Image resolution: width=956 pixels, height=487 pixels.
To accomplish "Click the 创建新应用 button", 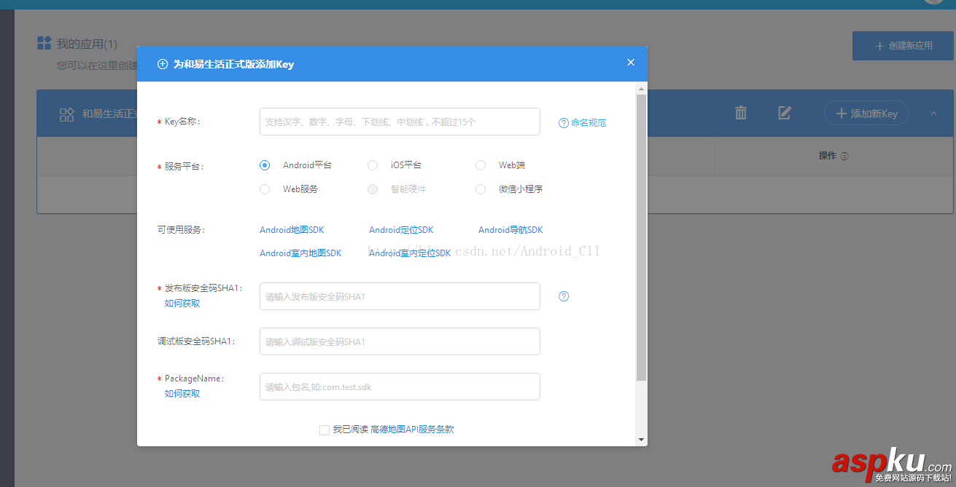I will click(x=902, y=45).
